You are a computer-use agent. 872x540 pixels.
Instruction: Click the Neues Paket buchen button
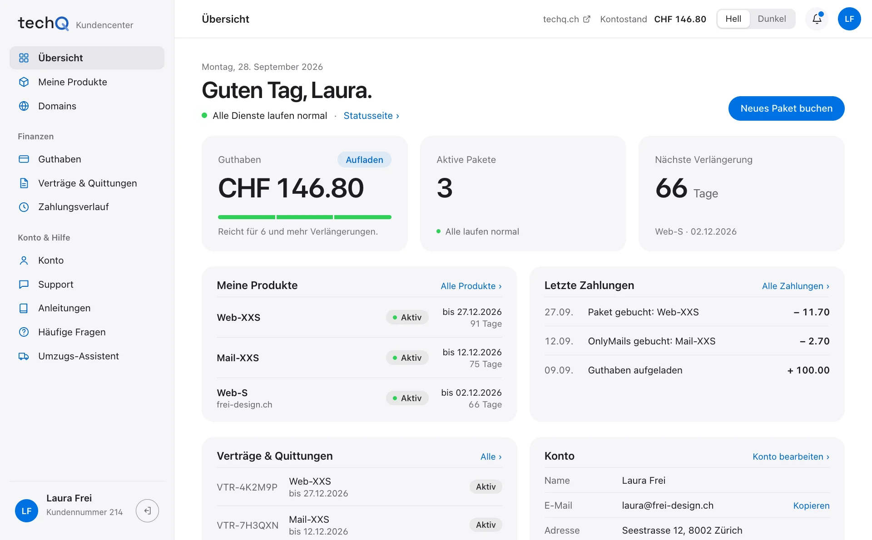click(786, 108)
